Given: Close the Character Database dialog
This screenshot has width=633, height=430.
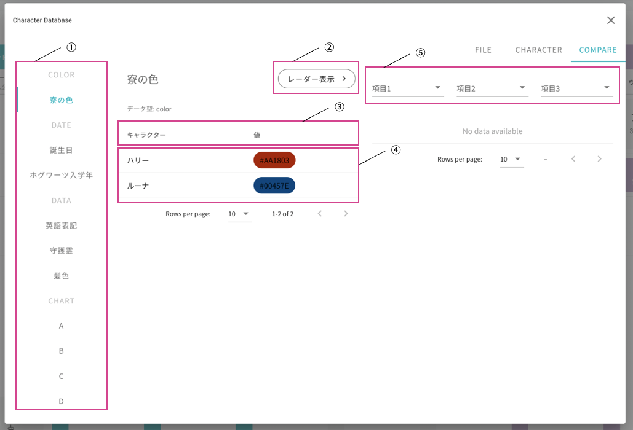Looking at the screenshot, I should 611,20.
